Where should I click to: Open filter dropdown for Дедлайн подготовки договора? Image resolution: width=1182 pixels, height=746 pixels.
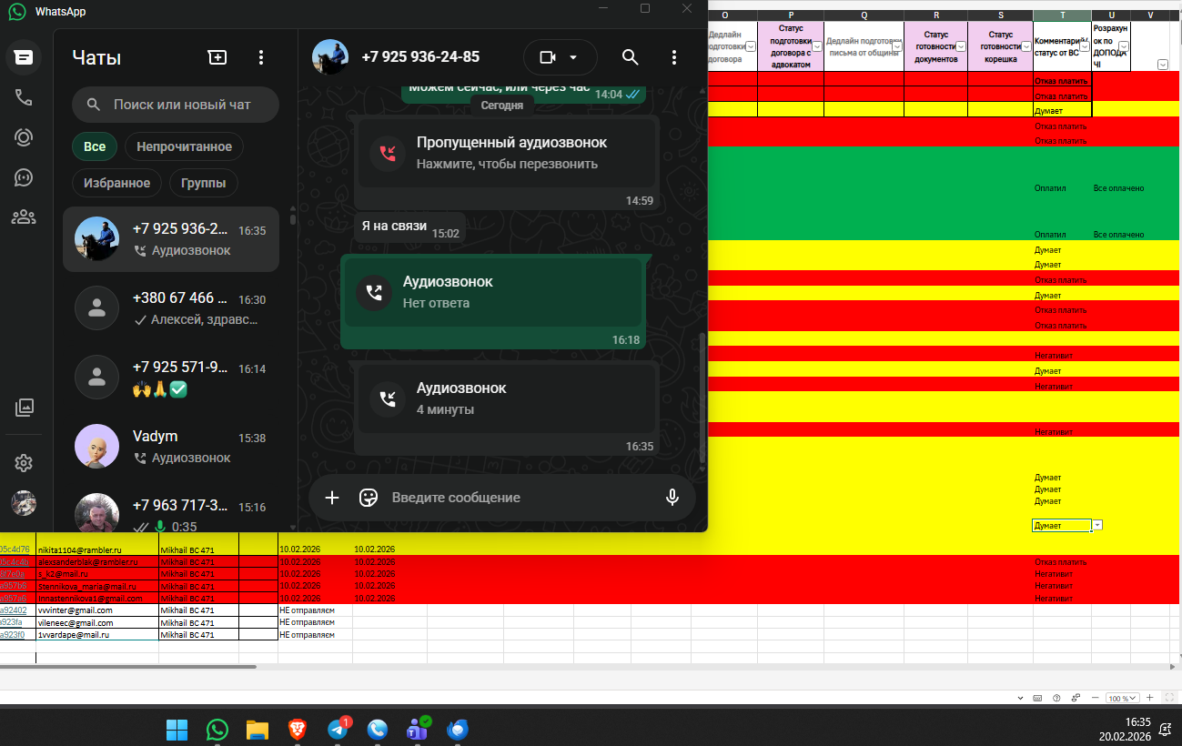tap(752, 45)
